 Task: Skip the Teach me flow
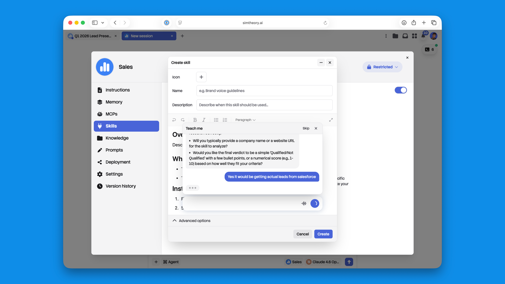click(x=306, y=128)
